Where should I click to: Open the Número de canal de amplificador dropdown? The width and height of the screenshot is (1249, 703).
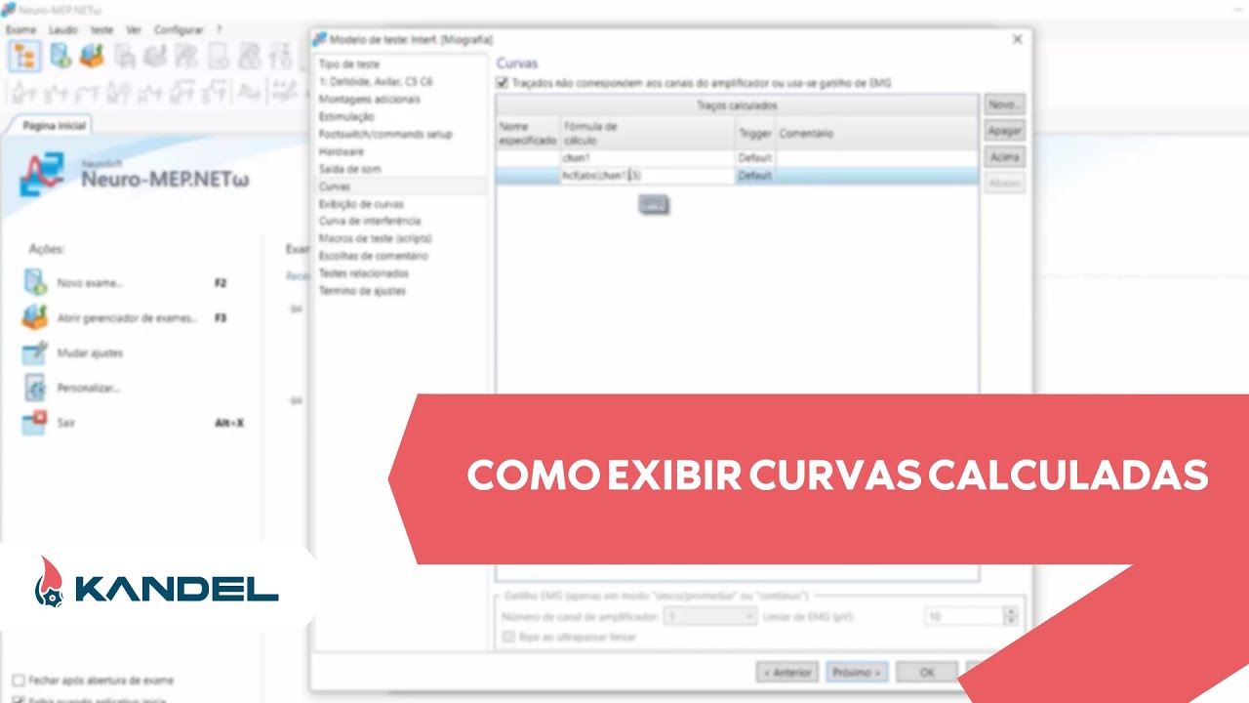(710, 617)
